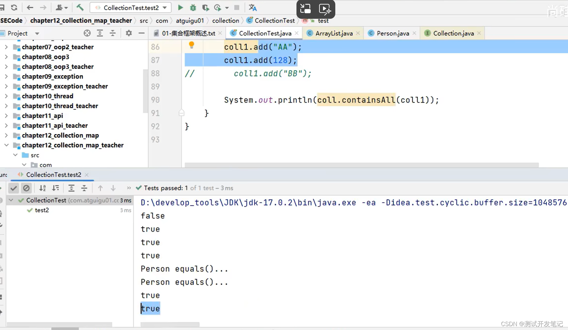568x330 pixels.
Task: Click the fold marker on line 91
Action: pos(182,113)
